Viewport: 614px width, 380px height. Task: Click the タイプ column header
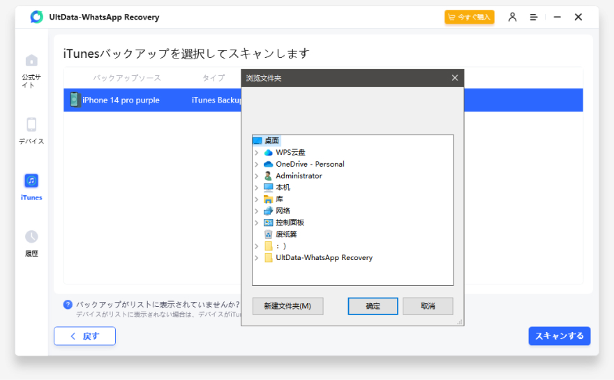(214, 78)
